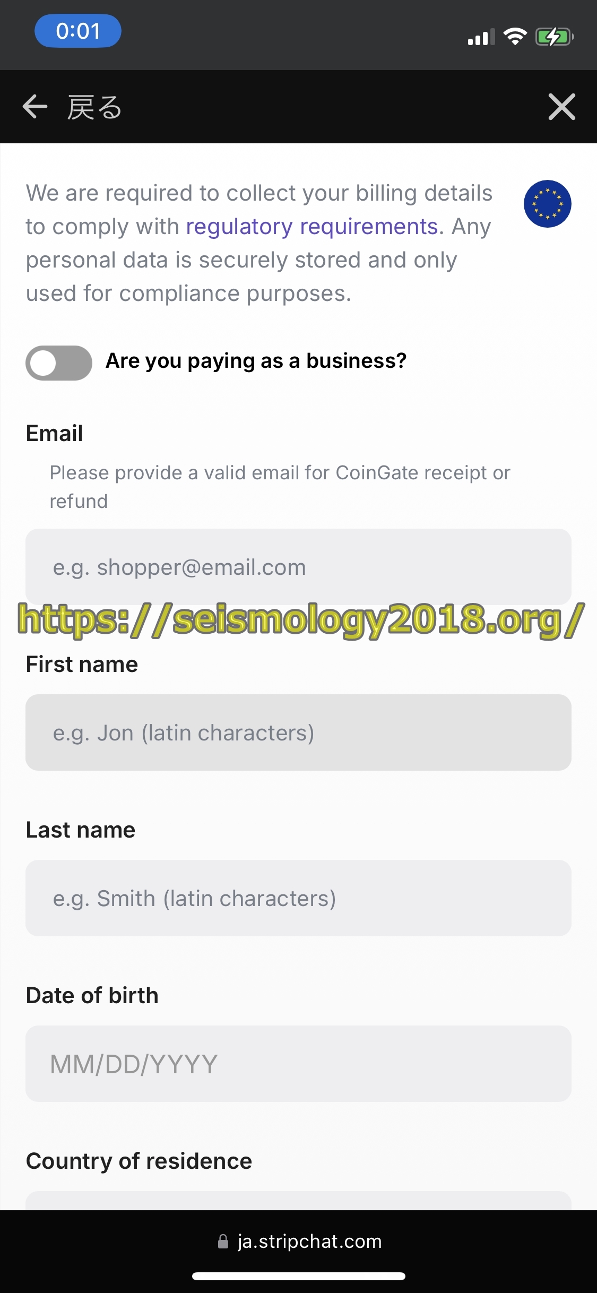Focus the First name input field
597x1293 pixels.
coord(298,732)
